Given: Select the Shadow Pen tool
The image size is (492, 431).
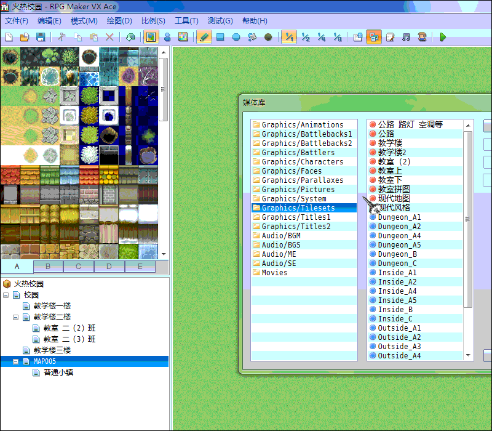Looking at the screenshot, I should click(x=268, y=37).
